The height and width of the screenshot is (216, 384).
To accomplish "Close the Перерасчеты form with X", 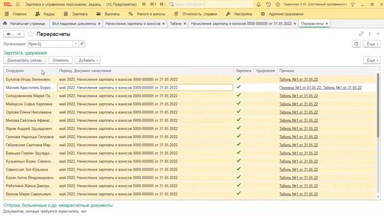I will pyautogui.click(x=378, y=34).
